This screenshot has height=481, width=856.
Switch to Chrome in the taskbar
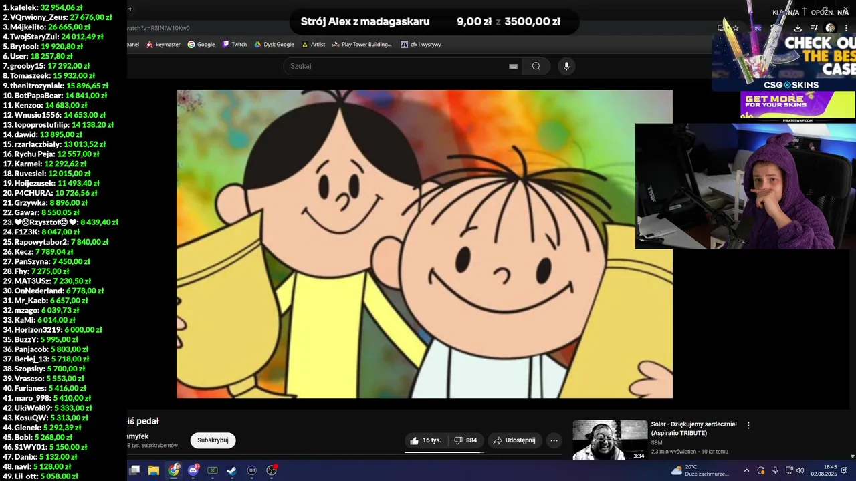174,470
